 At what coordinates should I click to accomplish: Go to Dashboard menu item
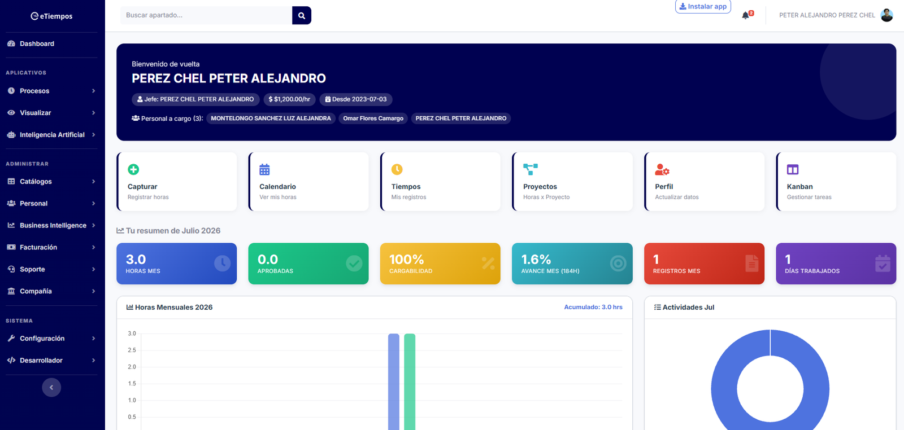click(51, 43)
